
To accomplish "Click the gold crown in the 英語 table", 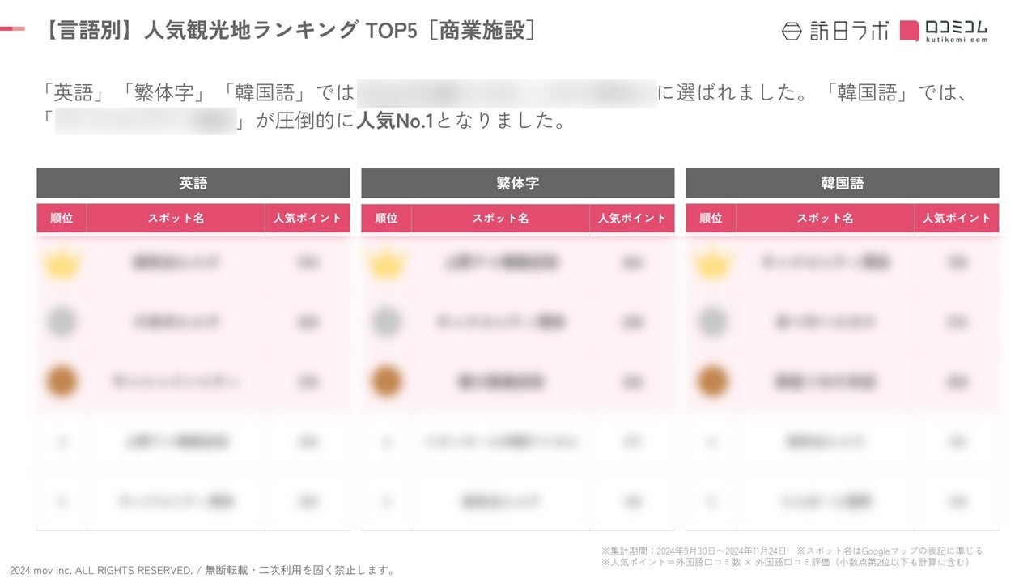I will point(62,263).
